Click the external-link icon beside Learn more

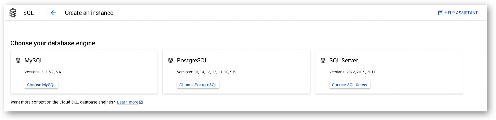pos(141,102)
